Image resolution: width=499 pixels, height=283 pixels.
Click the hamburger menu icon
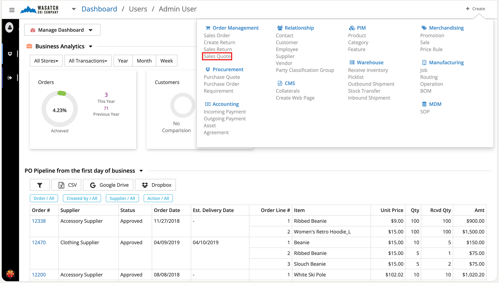[x=12, y=10]
